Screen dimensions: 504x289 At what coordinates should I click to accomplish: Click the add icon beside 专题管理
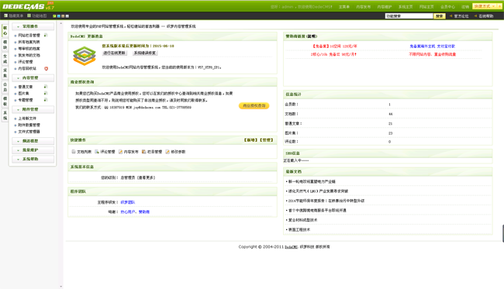(46, 100)
